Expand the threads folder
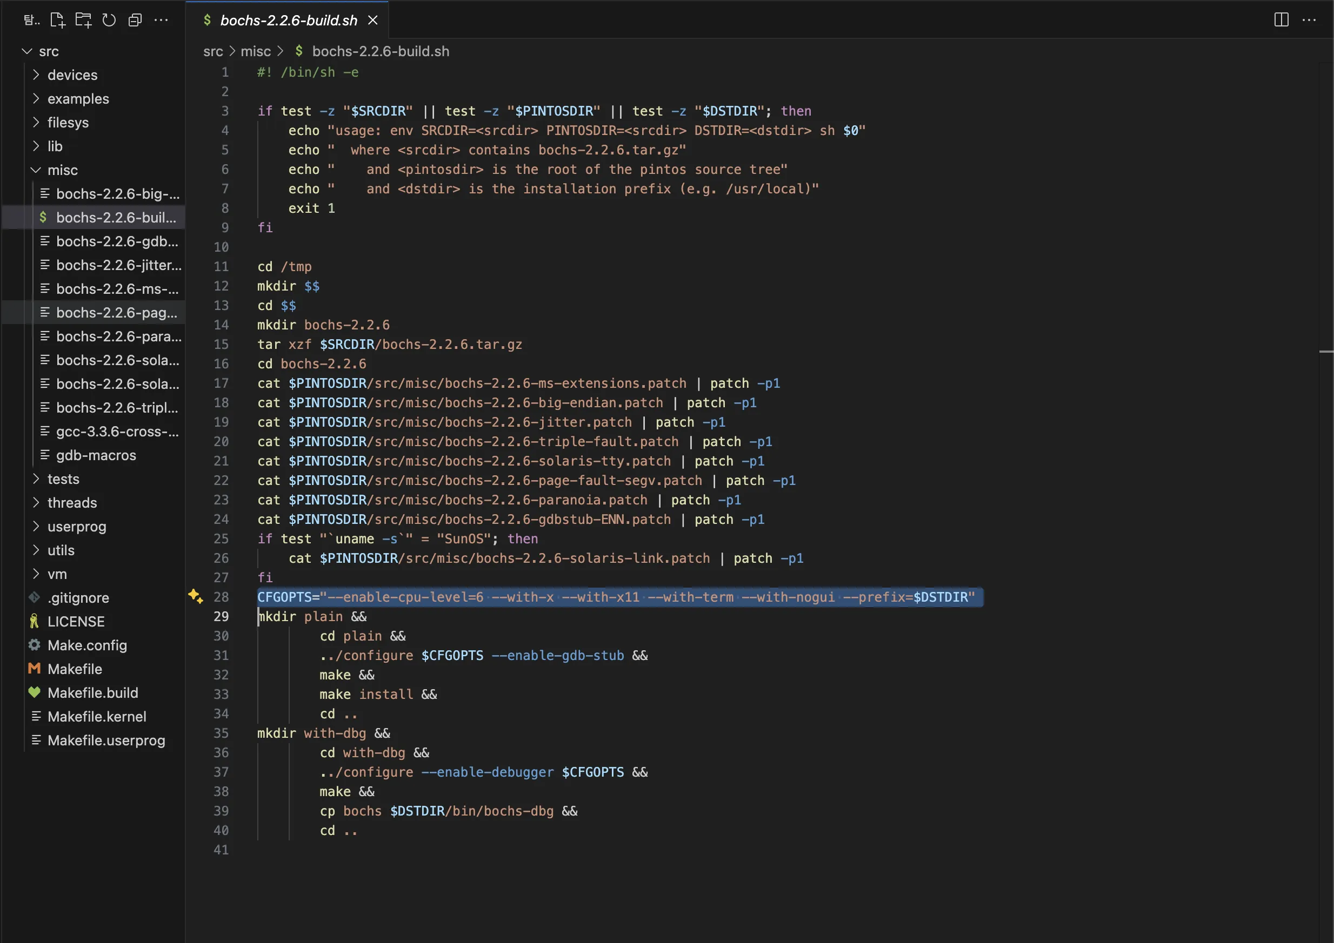The image size is (1334, 943). click(72, 503)
